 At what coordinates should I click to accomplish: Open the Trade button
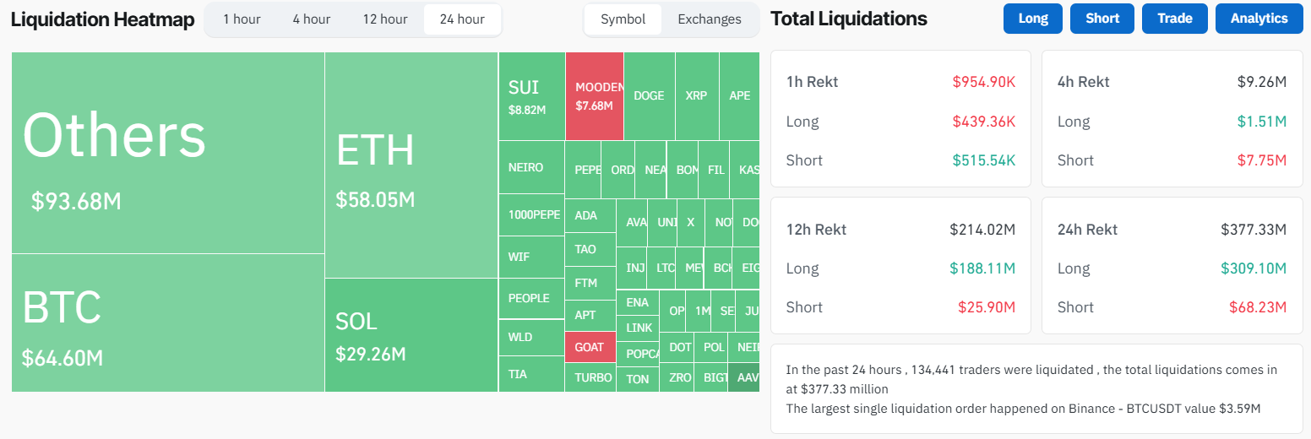(x=1175, y=19)
